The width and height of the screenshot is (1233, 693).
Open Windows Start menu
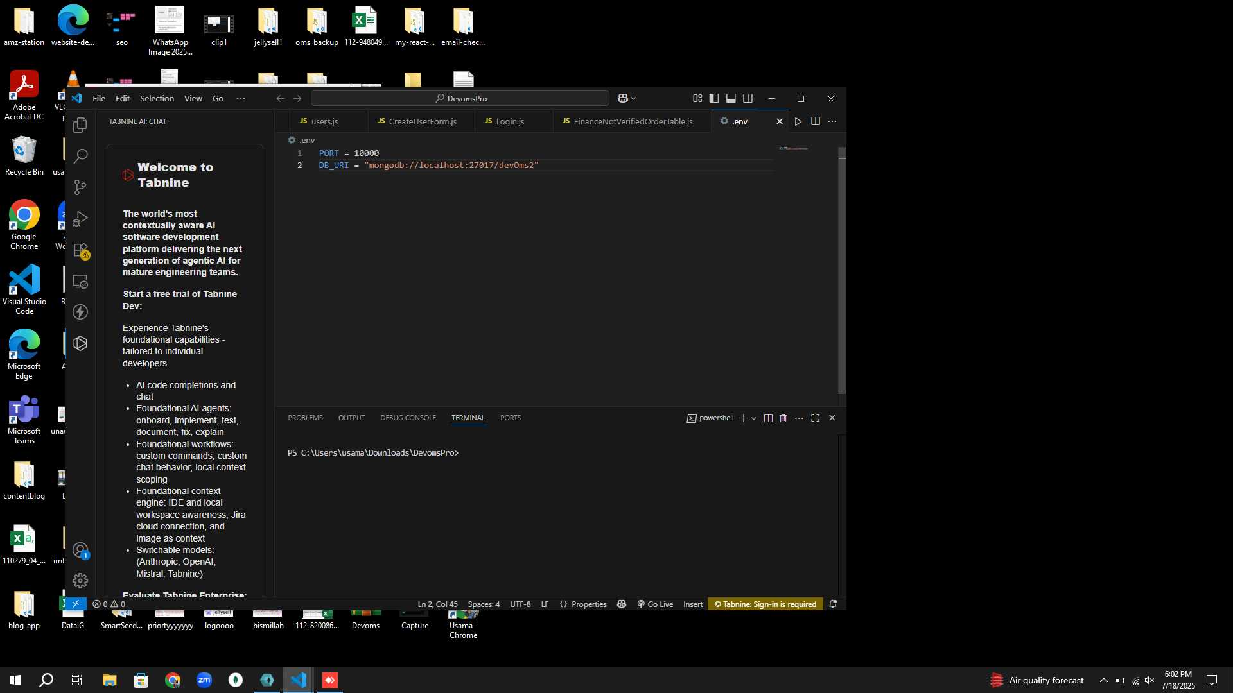[15, 680]
